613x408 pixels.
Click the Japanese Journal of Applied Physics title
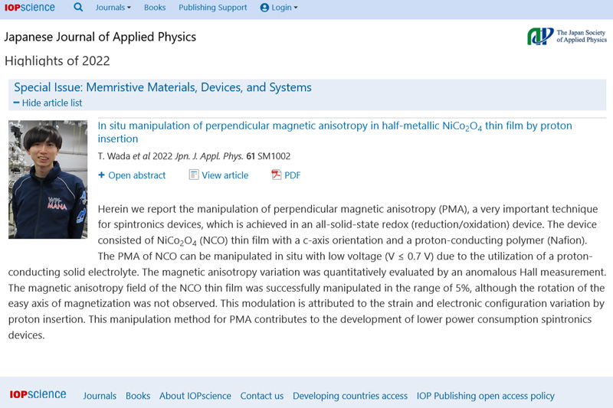[100, 37]
